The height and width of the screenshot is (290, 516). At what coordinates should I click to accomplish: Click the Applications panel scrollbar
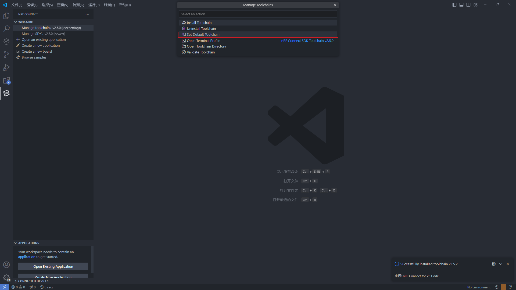point(92,259)
